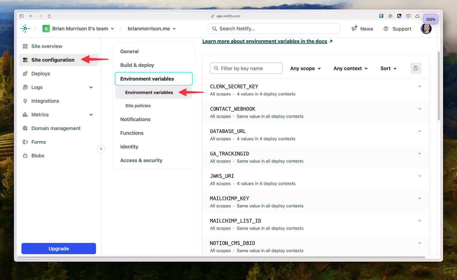Image resolution: width=457 pixels, height=280 pixels.
Task: Click the vertical page scrollbar
Action: pos(439,86)
